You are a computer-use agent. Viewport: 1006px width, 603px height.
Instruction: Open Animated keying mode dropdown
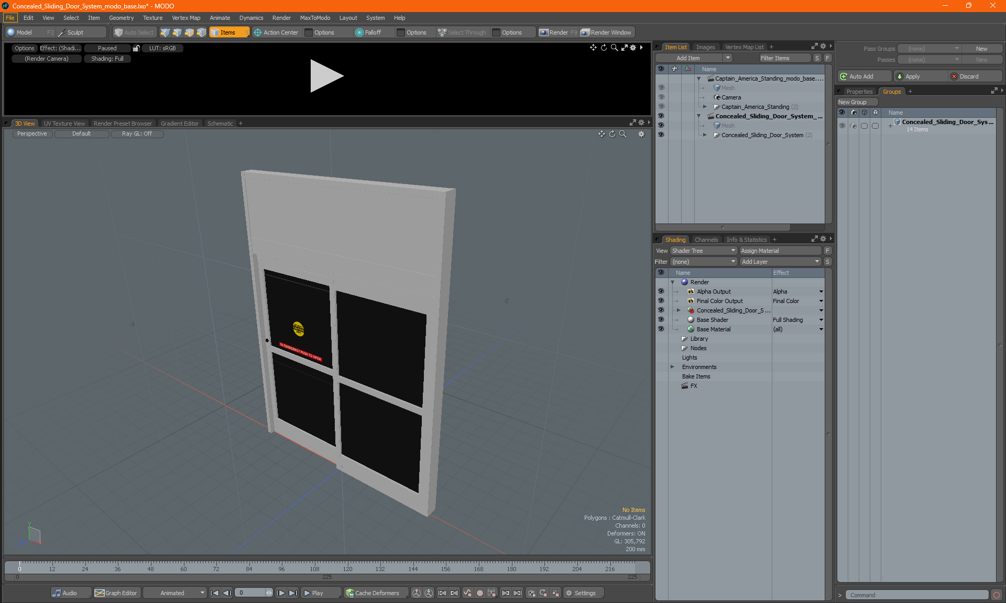175,593
